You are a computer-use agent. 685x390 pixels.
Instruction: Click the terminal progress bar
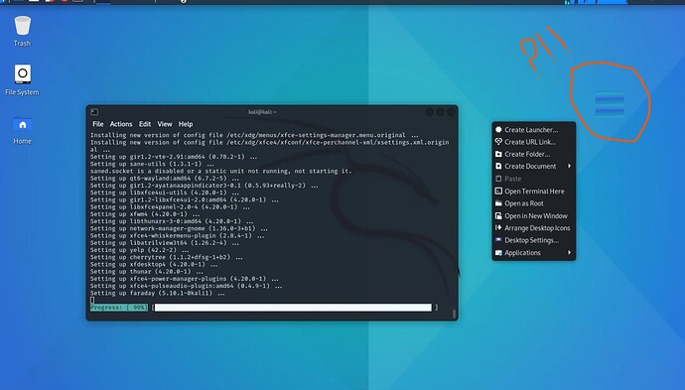coord(293,308)
